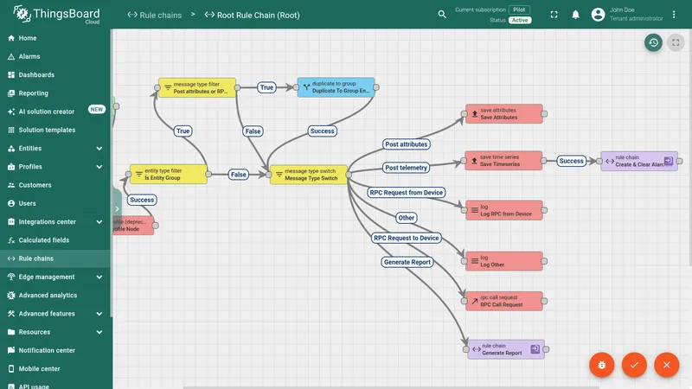Select the Log RPC from Device node
This screenshot has height=389, width=692.
pos(504,210)
